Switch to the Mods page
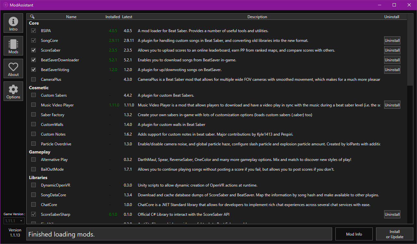The width and height of the screenshot is (417, 244). tap(13, 46)
